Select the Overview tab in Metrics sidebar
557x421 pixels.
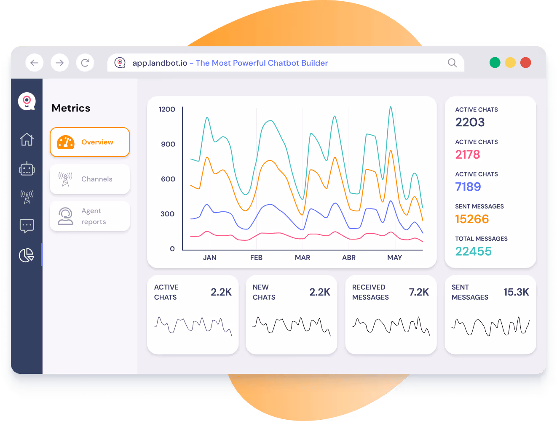tap(90, 142)
